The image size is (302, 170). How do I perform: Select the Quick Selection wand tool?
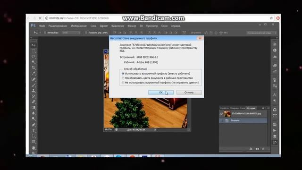(34, 62)
